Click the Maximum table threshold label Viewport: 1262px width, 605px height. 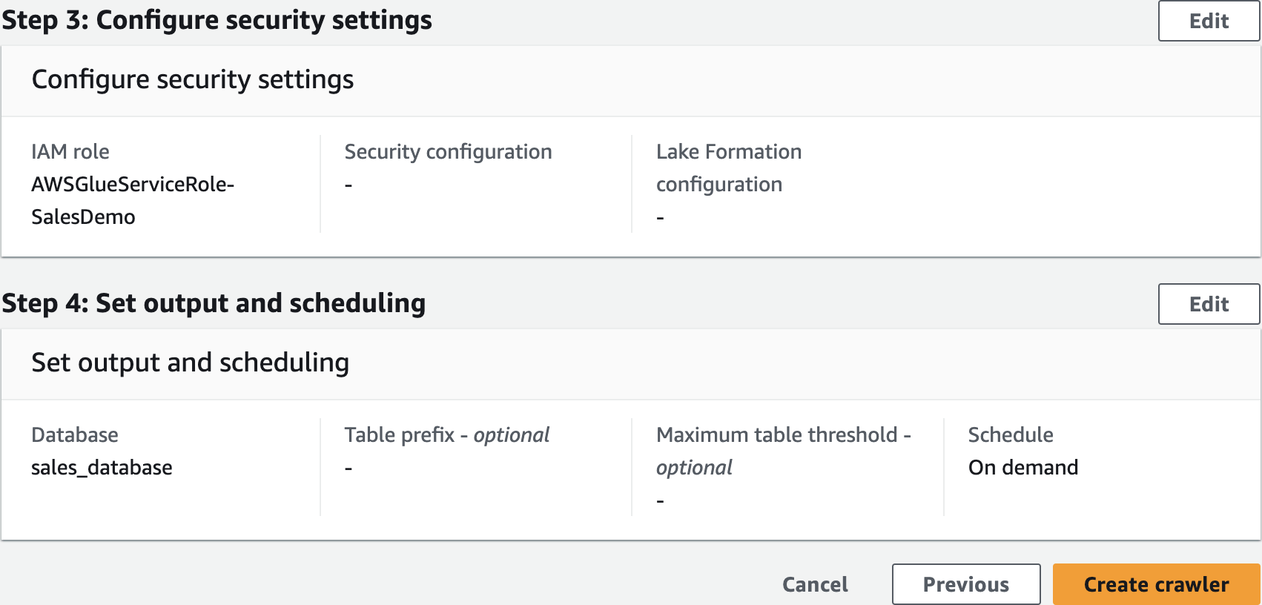tap(783, 435)
